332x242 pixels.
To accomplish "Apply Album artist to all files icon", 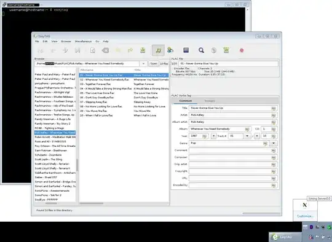I will 274,122.
